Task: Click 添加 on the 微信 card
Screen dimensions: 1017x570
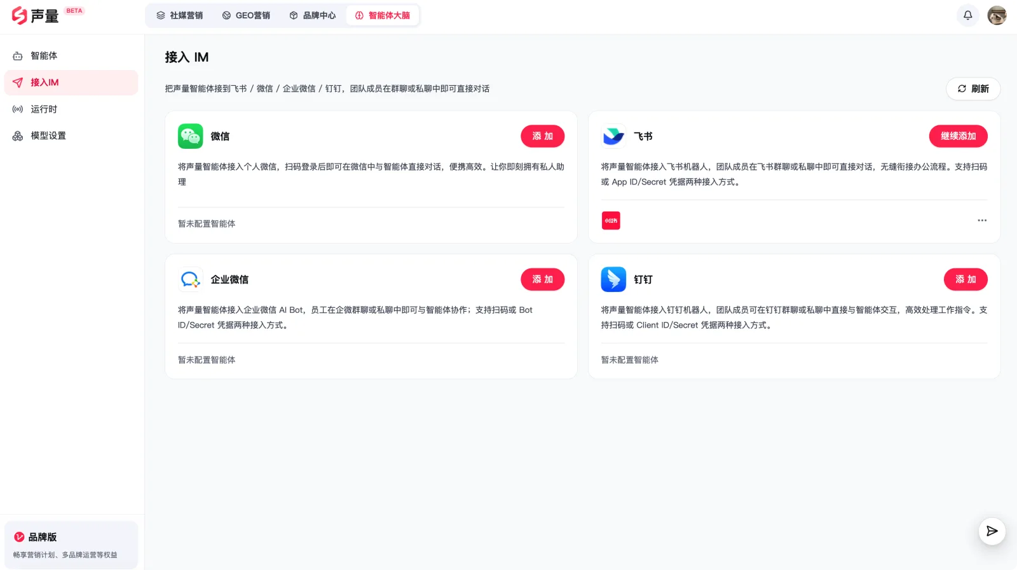Action: [x=543, y=136]
